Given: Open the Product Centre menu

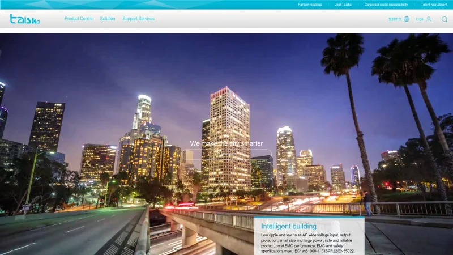Looking at the screenshot, I should pos(79,19).
